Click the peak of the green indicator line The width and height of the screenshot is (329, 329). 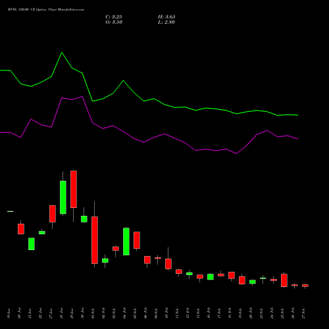pos(62,53)
